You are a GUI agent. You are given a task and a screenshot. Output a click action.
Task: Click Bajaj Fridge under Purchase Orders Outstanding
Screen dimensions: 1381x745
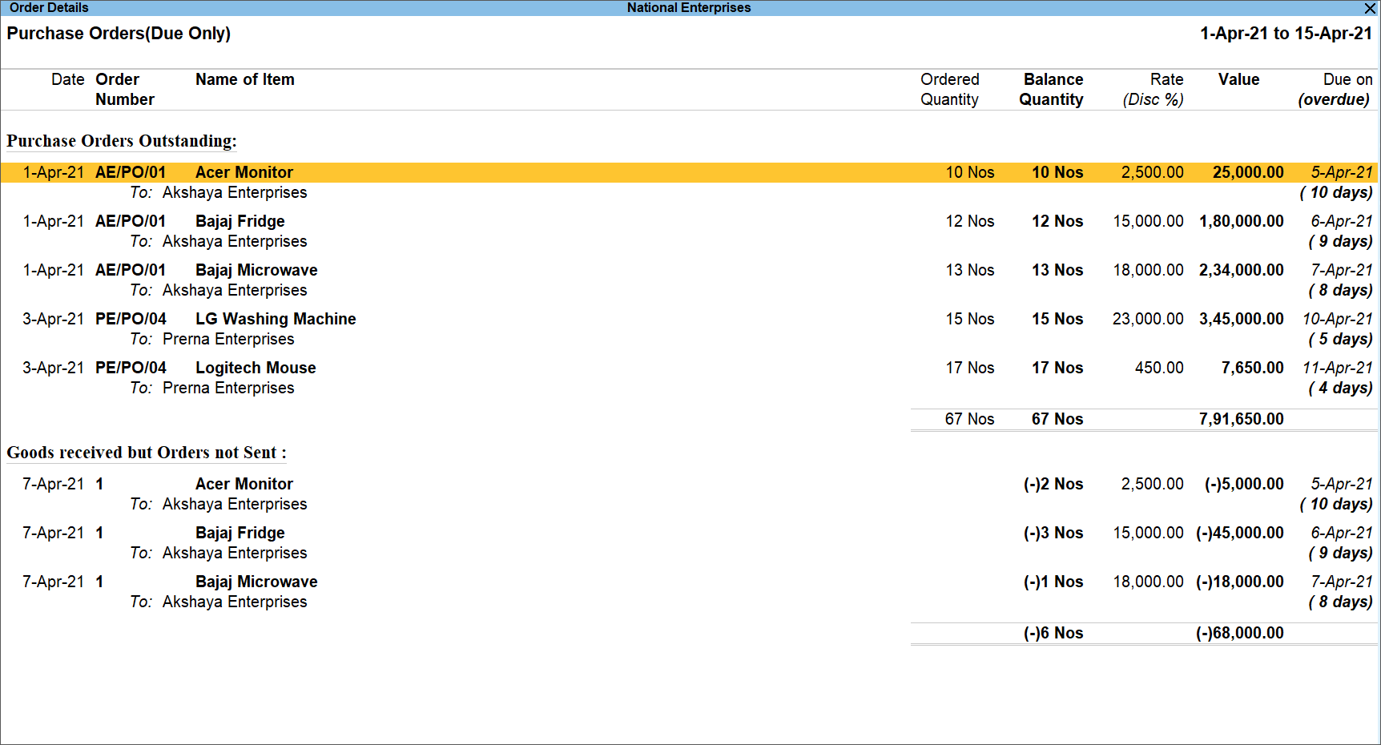click(x=240, y=221)
